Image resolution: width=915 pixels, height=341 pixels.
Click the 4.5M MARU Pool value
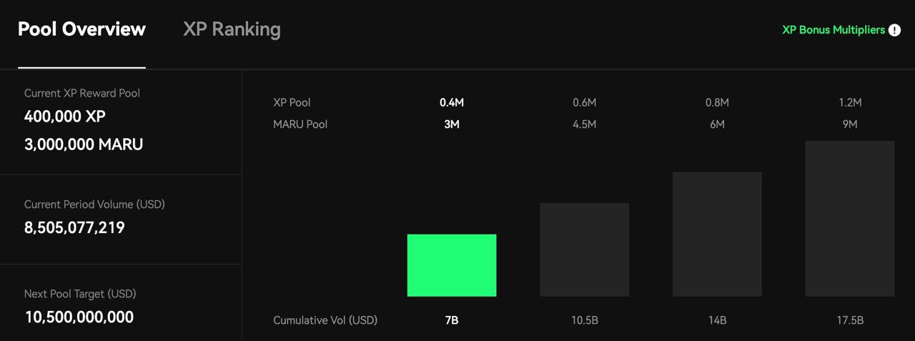(x=584, y=124)
